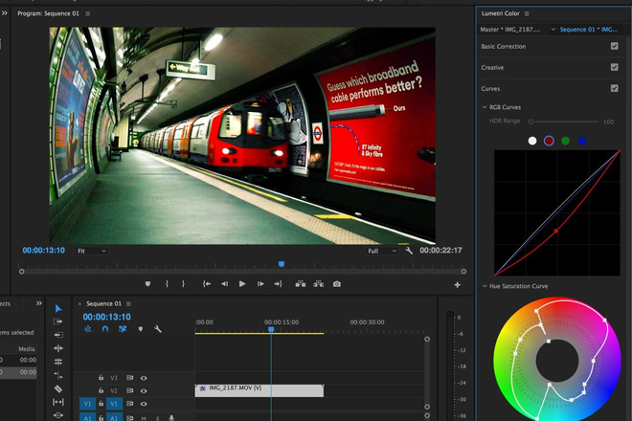Open the Fit zoom level dropdown
The height and width of the screenshot is (421, 632).
[92, 251]
